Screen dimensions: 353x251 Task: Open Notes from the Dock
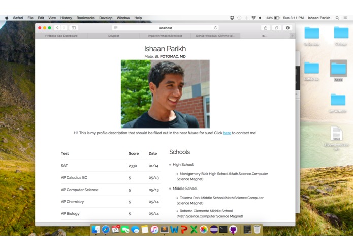[x=145, y=229]
